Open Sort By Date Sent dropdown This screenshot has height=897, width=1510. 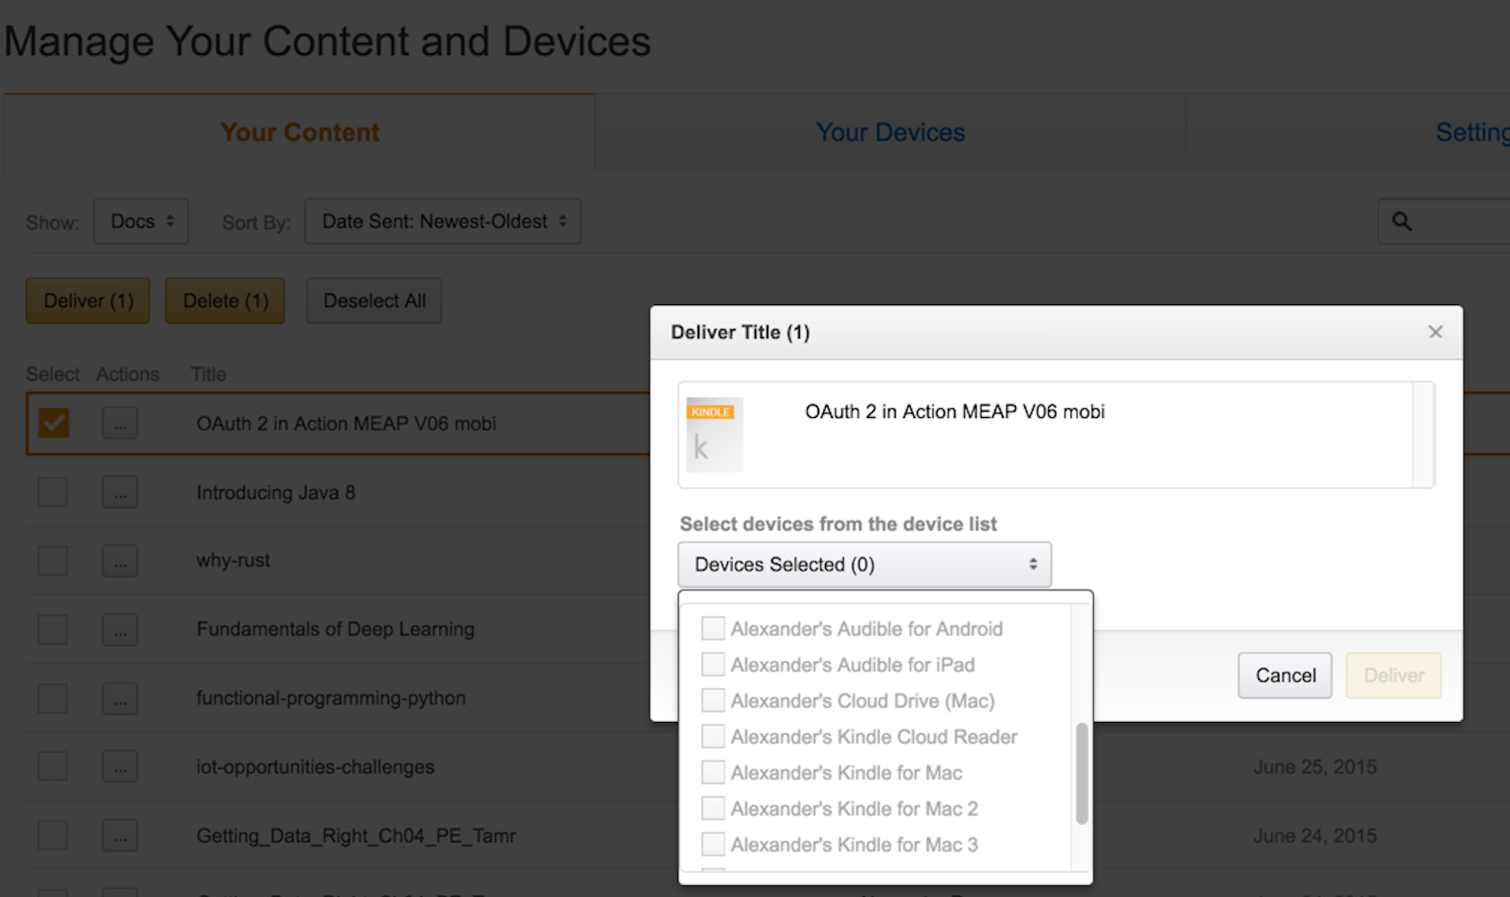(443, 222)
